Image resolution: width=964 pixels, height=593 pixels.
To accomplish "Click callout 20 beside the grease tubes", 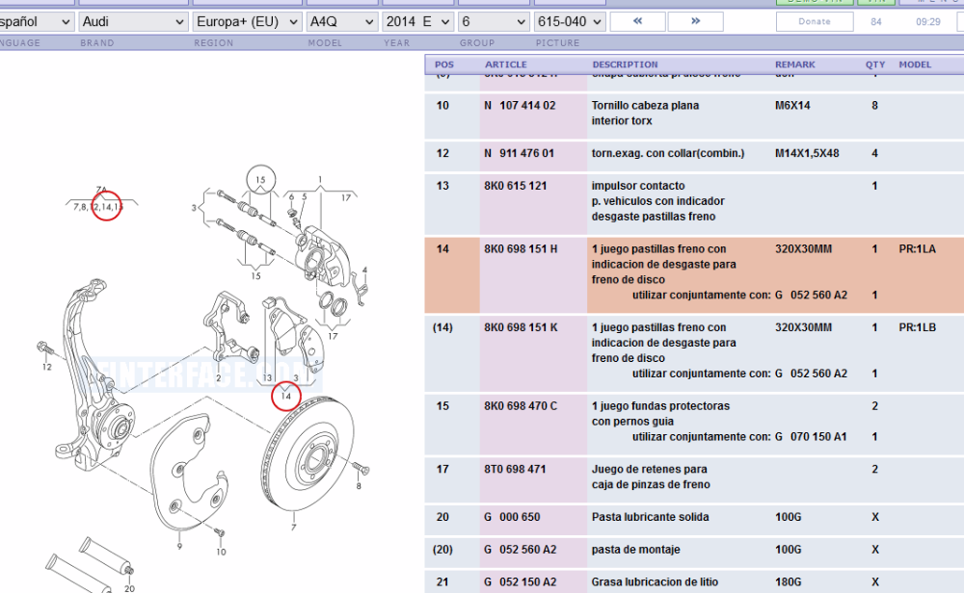I will (129, 588).
